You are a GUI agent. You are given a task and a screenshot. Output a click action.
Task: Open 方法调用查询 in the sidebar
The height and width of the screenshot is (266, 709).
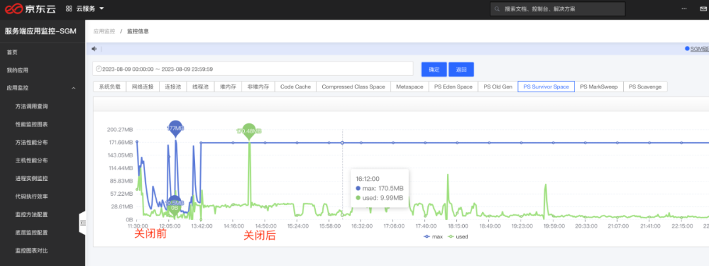32,107
